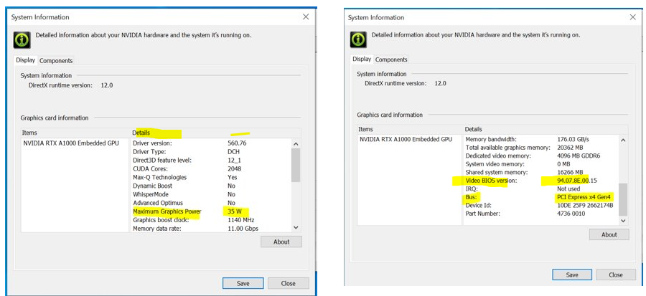Viewport: 646px width, 296px height.
Task: Click CUDA Cores value 2048
Action: click(x=234, y=168)
